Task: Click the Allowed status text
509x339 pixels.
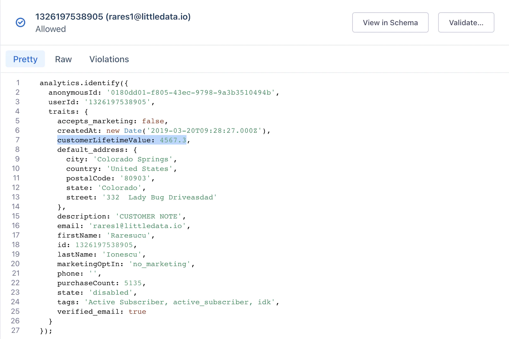Action: pyautogui.click(x=51, y=29)
